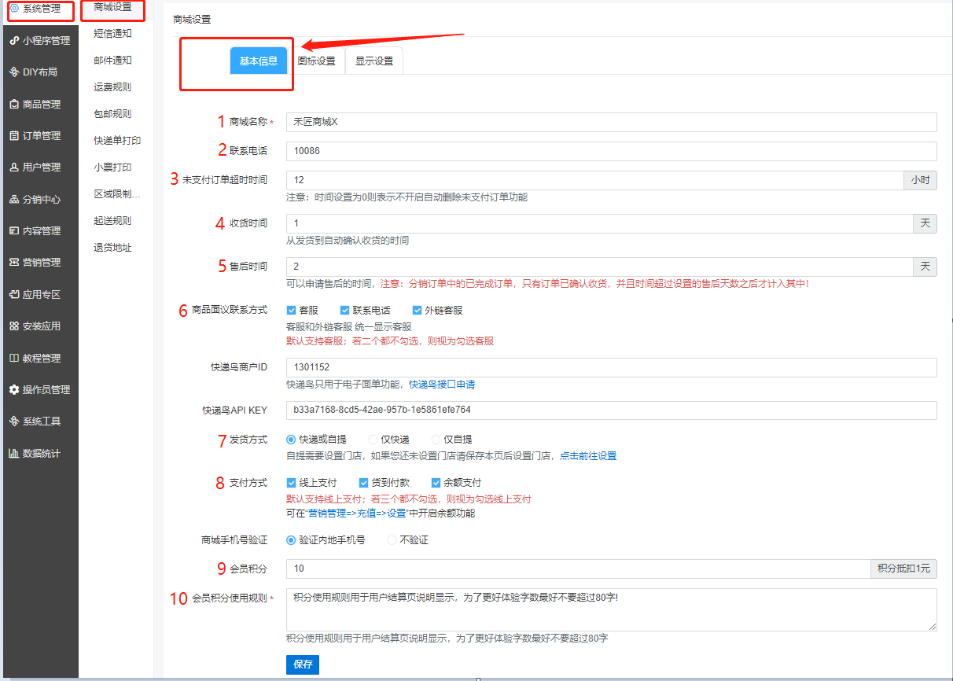Click the 快递鸟API KEY input field
Viewport: 953px width, 681px height.
(x=612, y=410)
